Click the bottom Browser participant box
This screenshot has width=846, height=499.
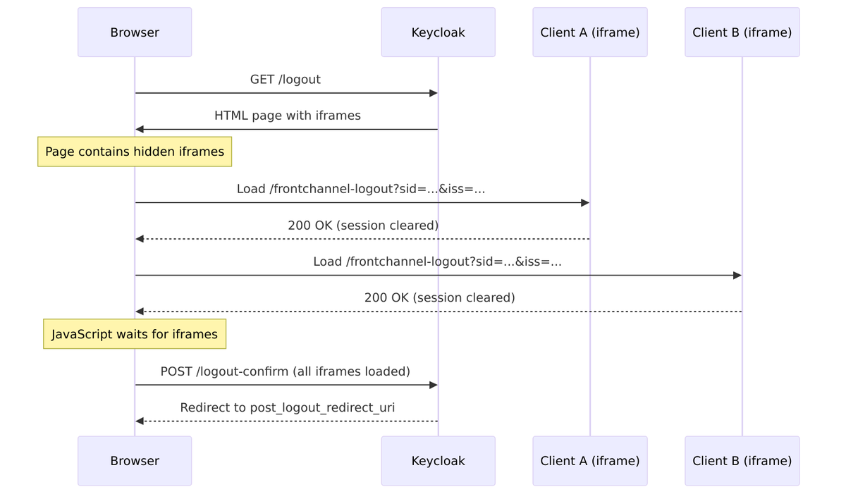[135, 461]
